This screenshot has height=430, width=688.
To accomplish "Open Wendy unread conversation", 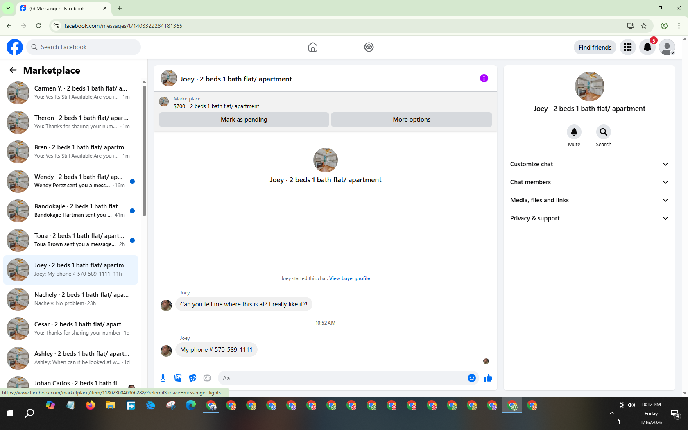I will pos(70,181).
